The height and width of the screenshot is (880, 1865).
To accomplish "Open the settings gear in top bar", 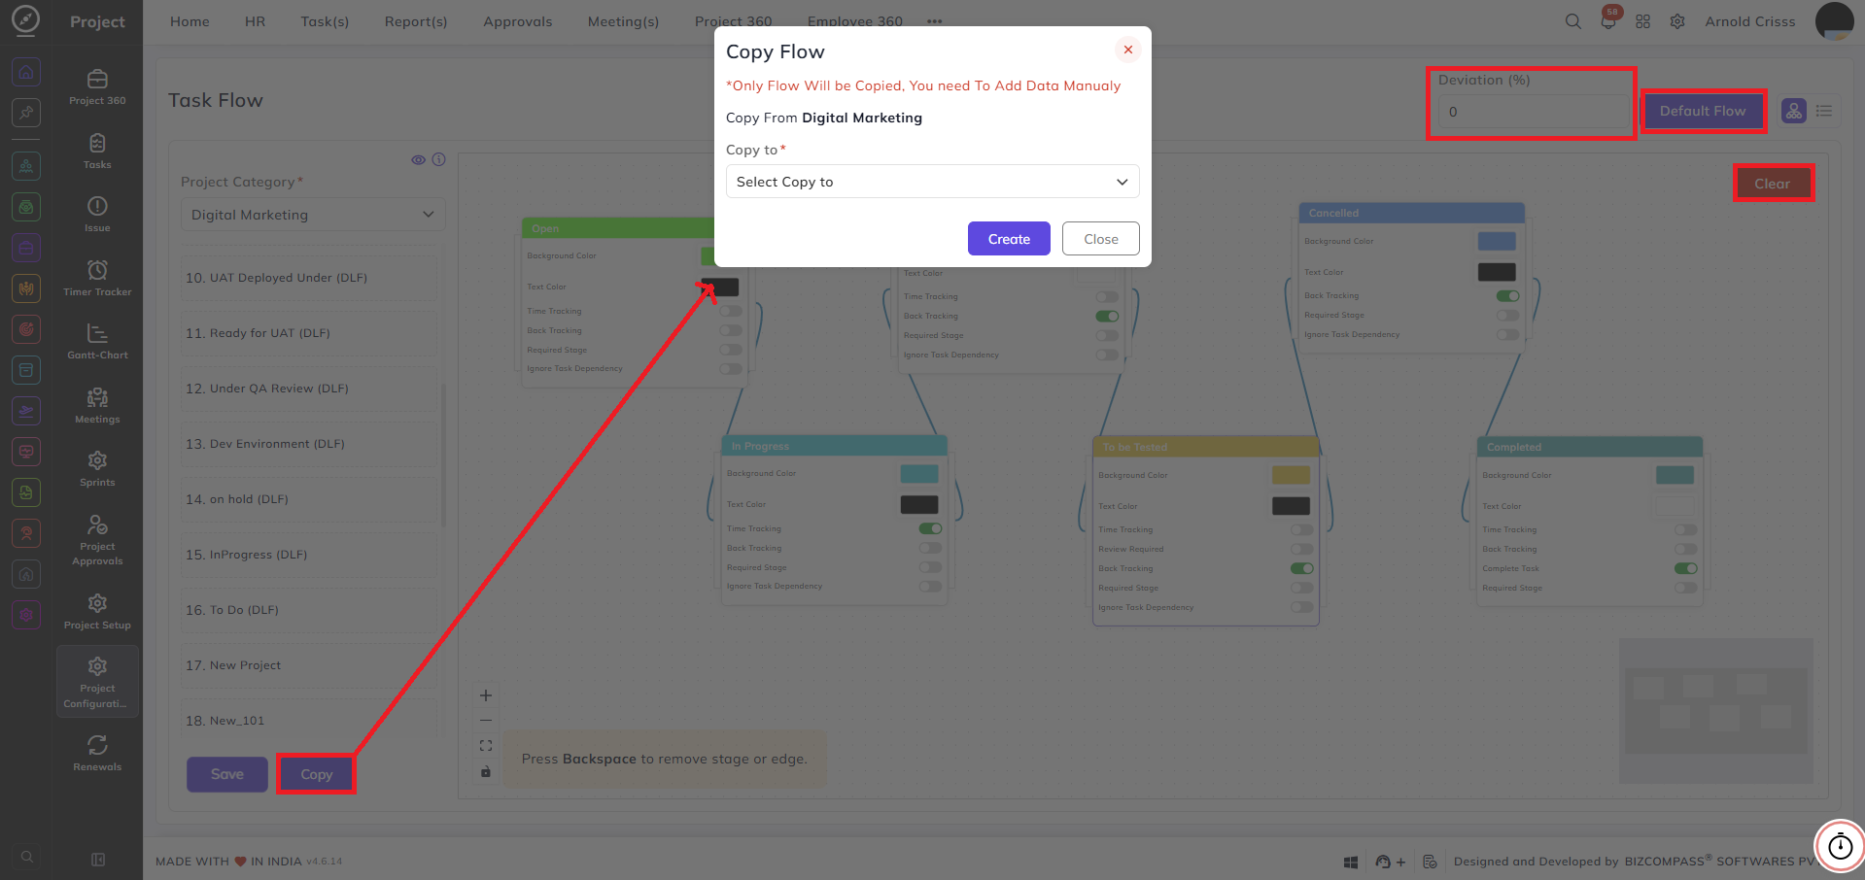I will [1677, 21].
